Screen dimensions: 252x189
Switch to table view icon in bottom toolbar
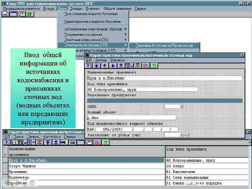pos(15,142)
